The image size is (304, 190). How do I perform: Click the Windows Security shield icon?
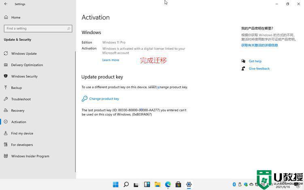tap(6, 76)
